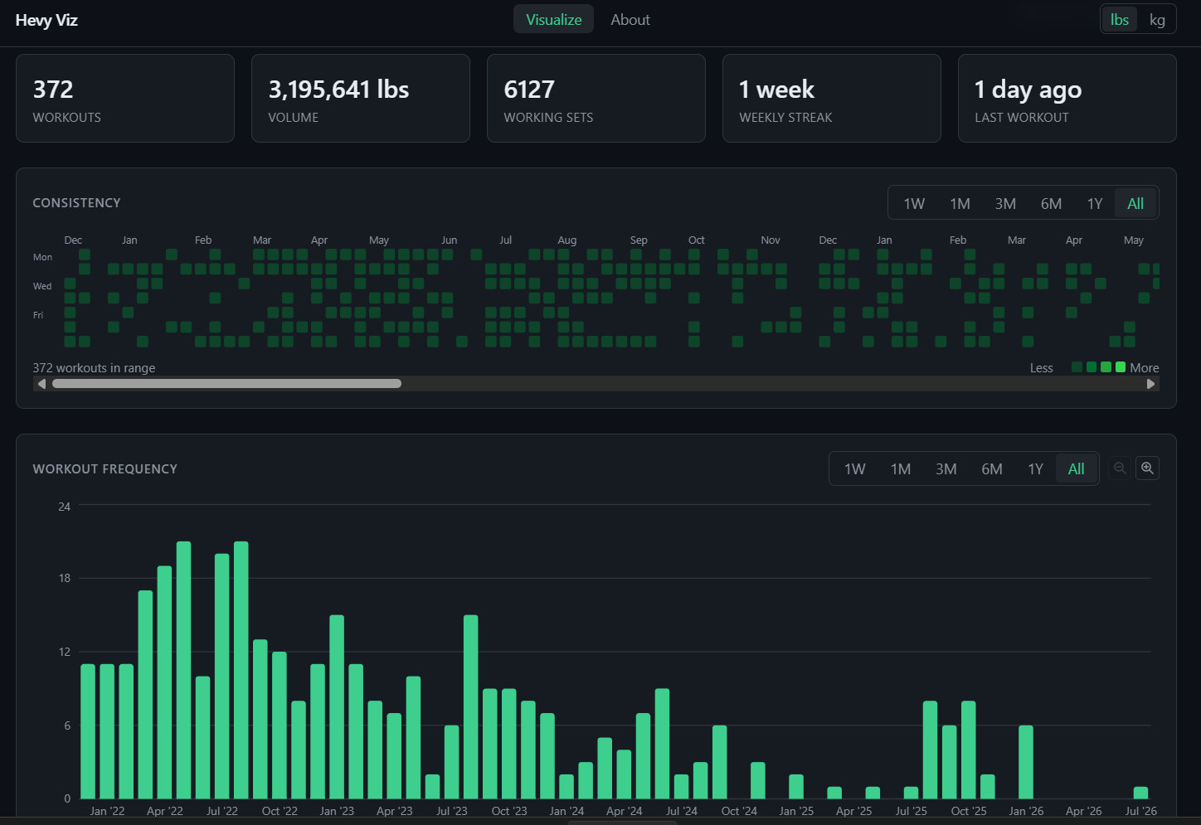Set Consistency range to 1W
Viewport: 1201px width, 825px height.
(x=914, y=203)
